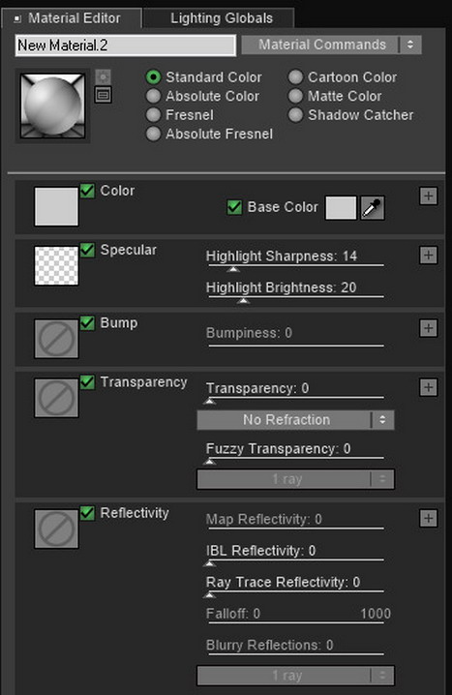Click the Base Color eyedropper icon
The image size is (452, 695).
pyautogui.click(x=373, y=208)
